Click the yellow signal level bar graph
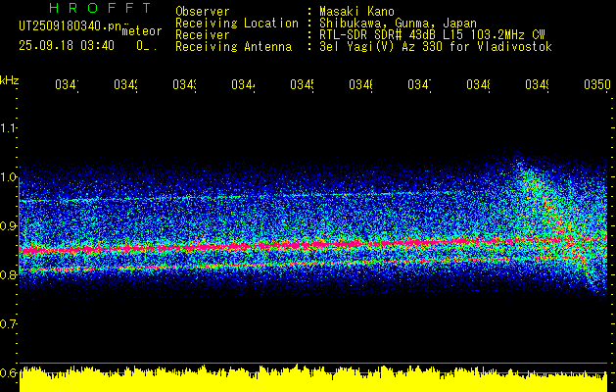The height and width of the screenshot is (392, 616). pyautogui.click(x=313, y=380)
